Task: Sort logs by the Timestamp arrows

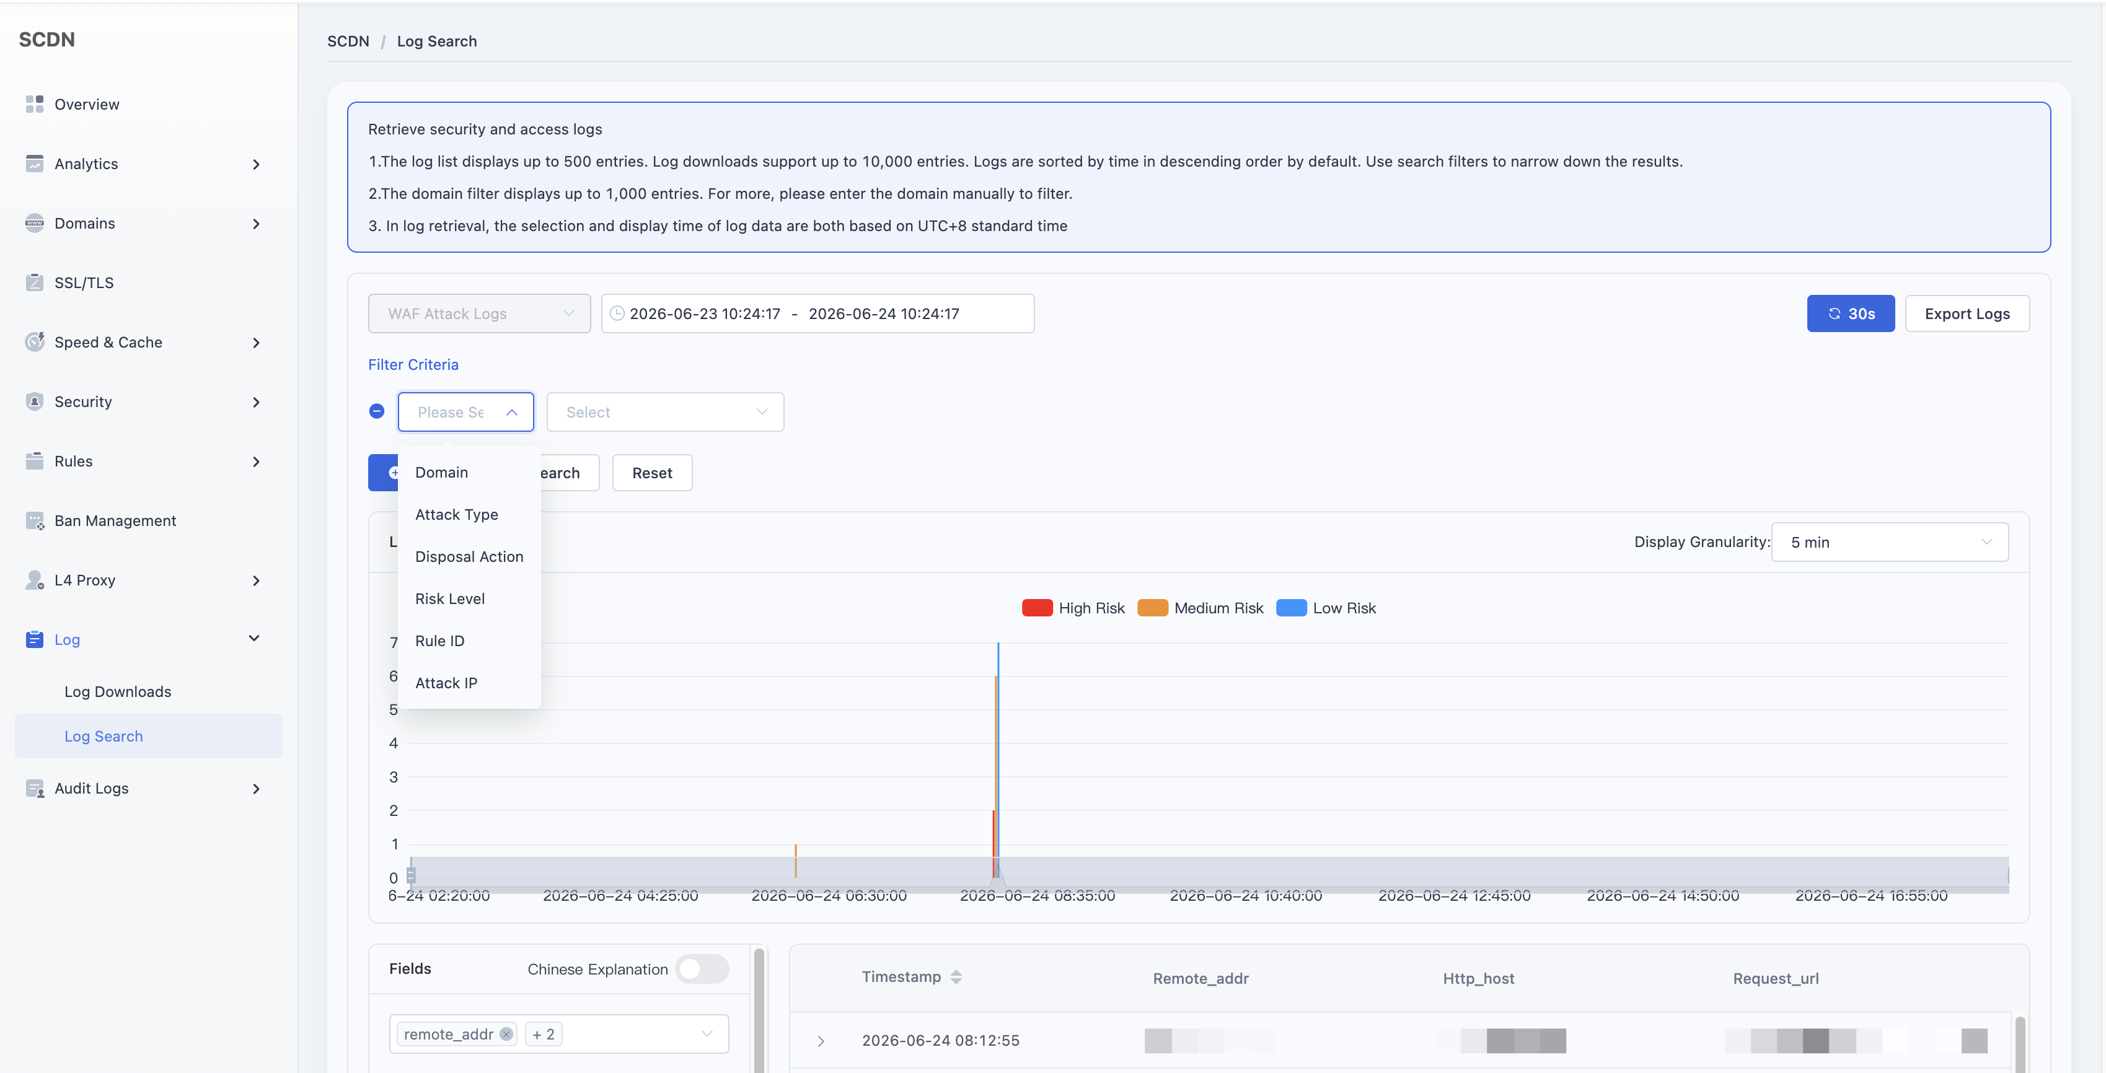Action: [x=956, y=976]
